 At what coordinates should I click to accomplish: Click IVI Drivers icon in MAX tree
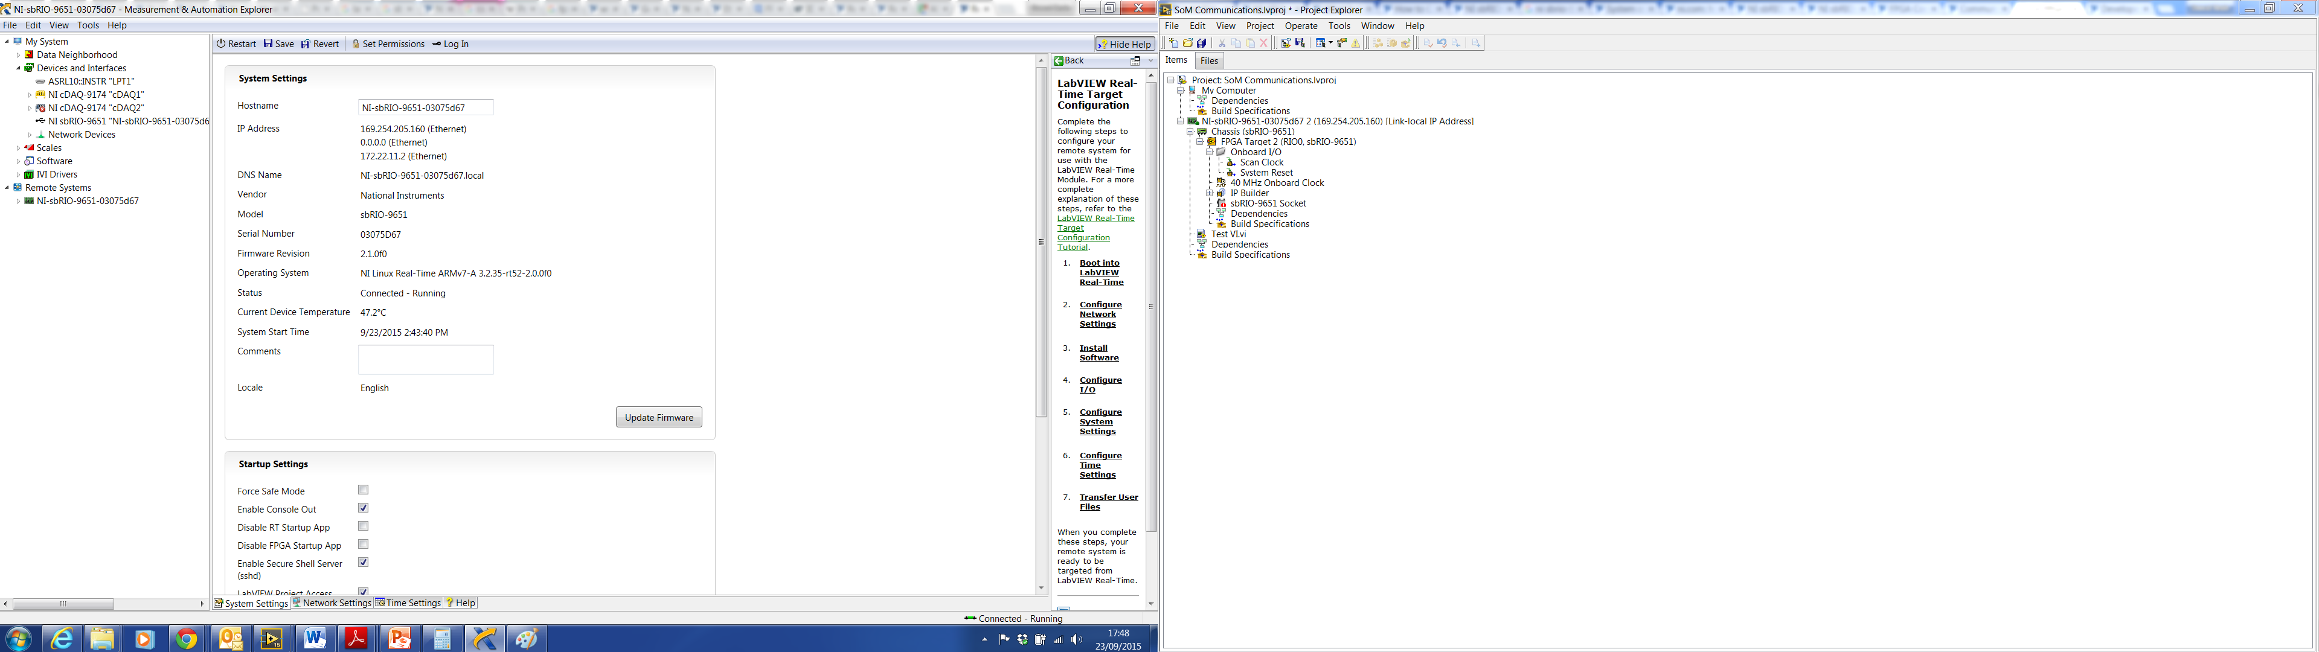point(29,174)
